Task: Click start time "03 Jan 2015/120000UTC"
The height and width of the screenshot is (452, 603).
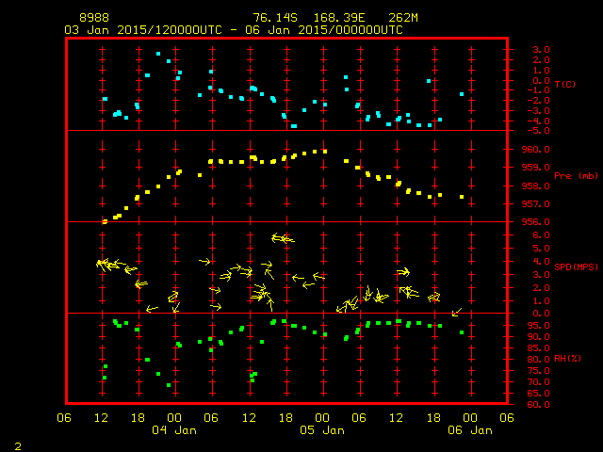Action: click(143, 30)
